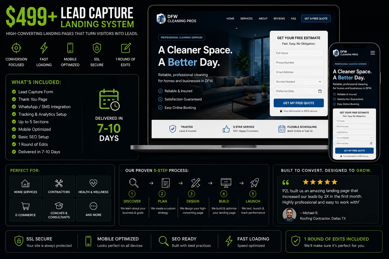Click the Lead Capture Form green checkmark

click(x=14, y=92)
